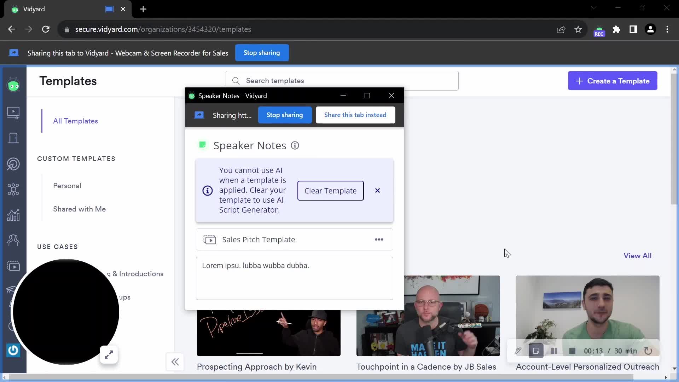
Task: Click Stop sharing in the Speaker Notes window
Action: (285, 115)
